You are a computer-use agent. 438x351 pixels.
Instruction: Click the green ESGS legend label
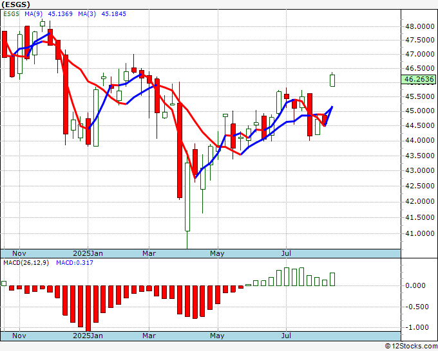click(x=11, y=14)
